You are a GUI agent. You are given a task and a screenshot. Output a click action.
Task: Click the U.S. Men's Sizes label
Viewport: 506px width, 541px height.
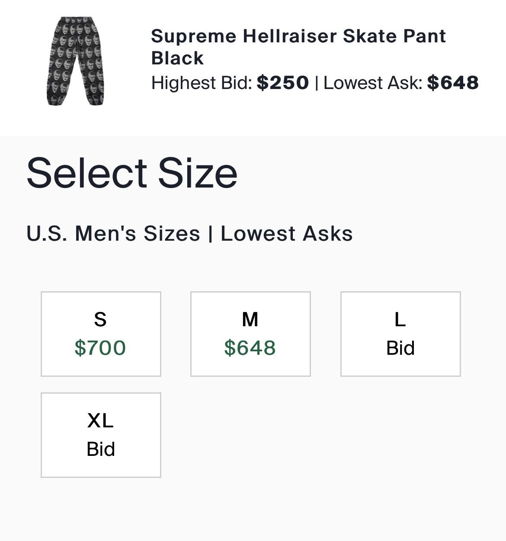[x=113, y=234]
